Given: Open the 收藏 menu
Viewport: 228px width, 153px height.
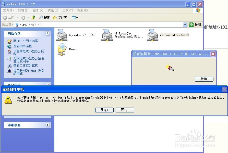Looking at the screenshot, I should click(x=53, y=10).
